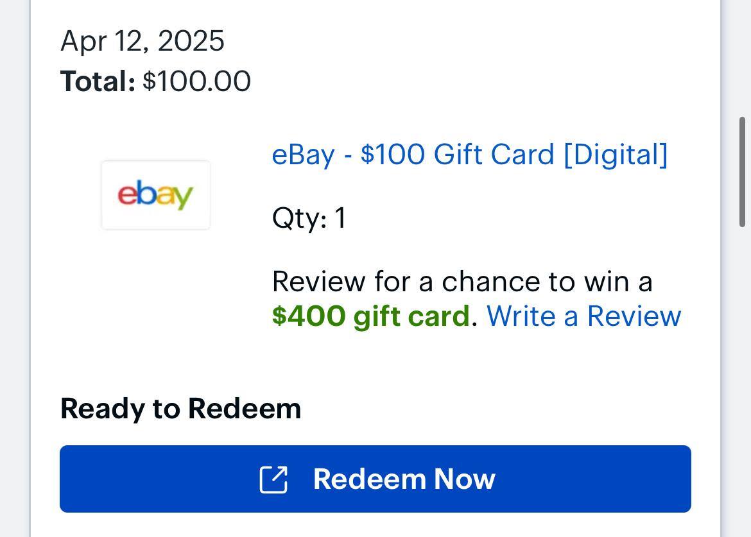The image size is (751, 537).
Task: Click the bold Total: label
Action: pos(98,82)
